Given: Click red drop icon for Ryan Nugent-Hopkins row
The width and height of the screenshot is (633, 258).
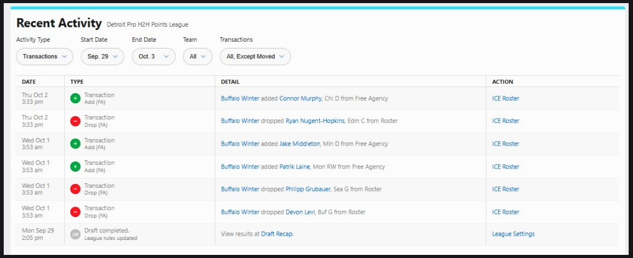Looking at the screenshot, I should pyautogui.click(x=75, y=121).
